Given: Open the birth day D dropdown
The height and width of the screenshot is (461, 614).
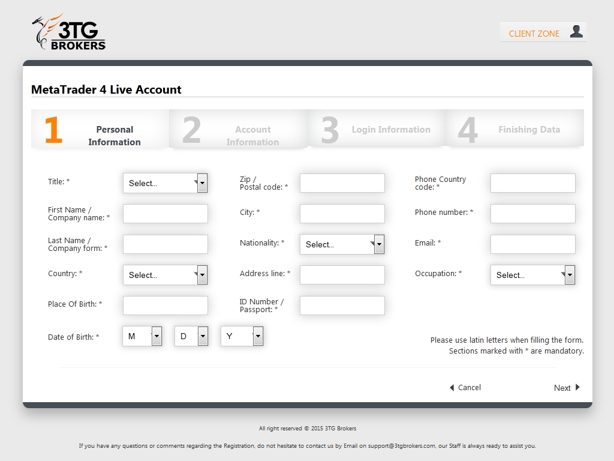Looking at the screenshot, I should (191, 336).
